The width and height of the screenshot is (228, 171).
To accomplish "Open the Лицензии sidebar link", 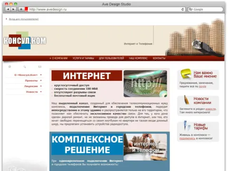I will tap(31, 86).
